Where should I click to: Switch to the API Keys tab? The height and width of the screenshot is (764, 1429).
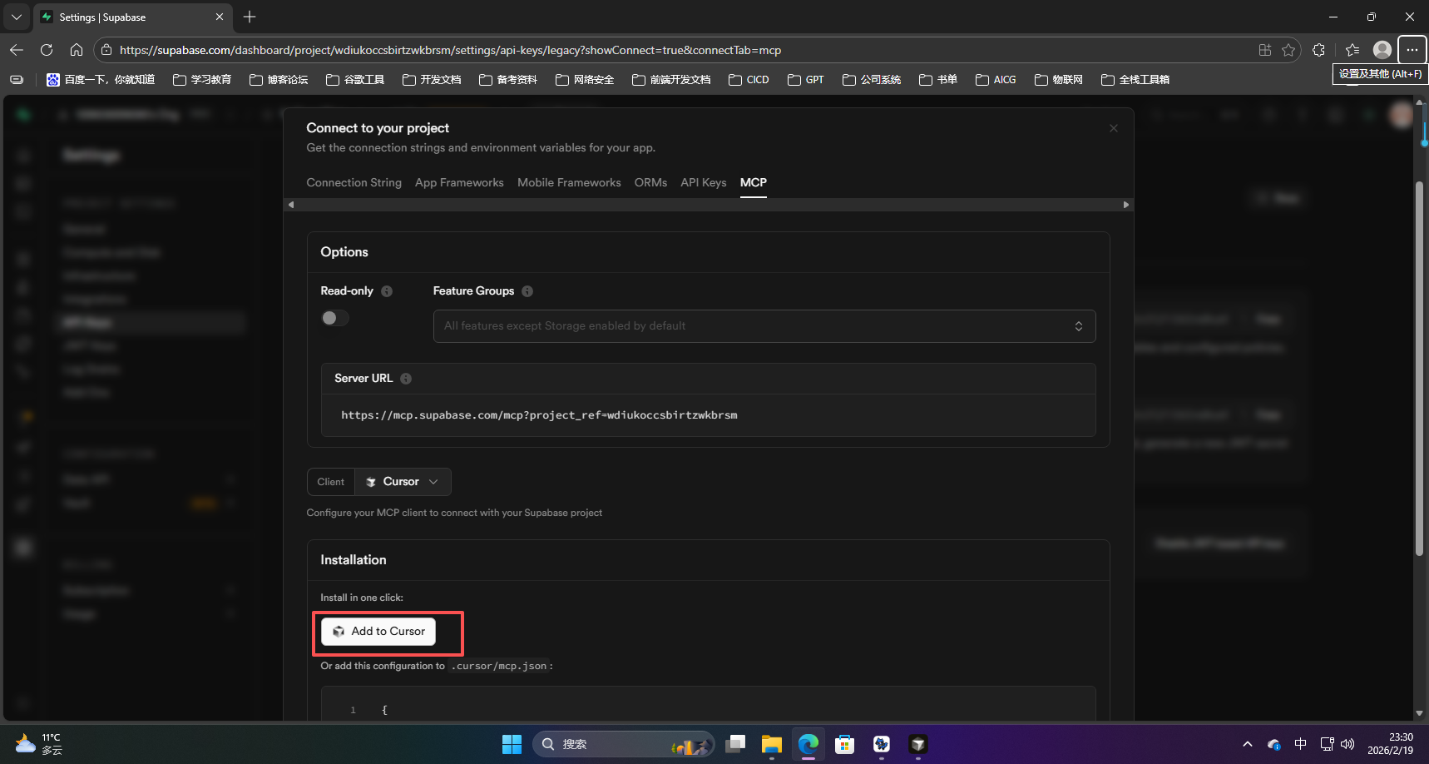tap(703, 182)
